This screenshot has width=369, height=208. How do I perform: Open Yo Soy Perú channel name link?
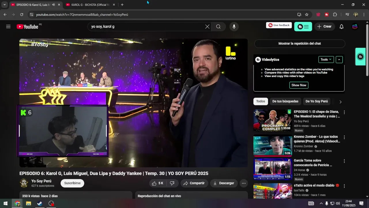41,181
